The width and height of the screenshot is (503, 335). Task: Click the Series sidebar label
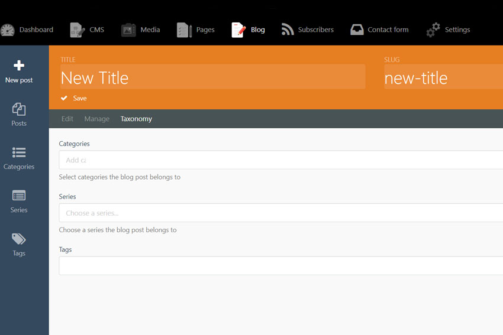point(19,210)
